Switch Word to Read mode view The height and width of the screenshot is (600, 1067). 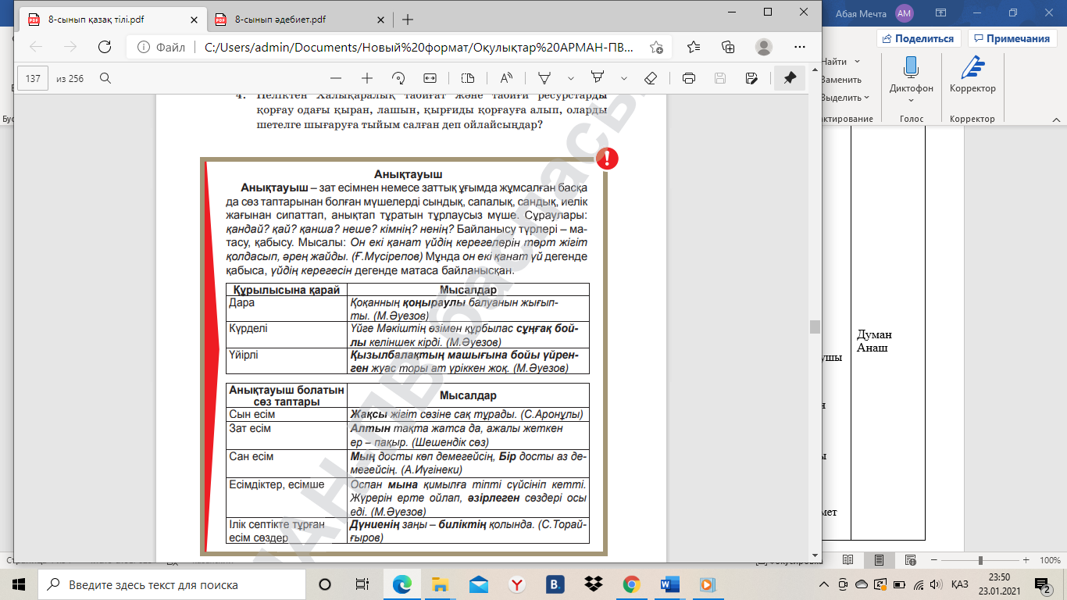[848, 560]
